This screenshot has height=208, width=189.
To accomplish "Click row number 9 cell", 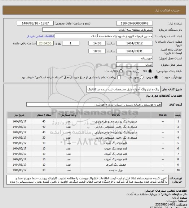I will coord(178,165).
